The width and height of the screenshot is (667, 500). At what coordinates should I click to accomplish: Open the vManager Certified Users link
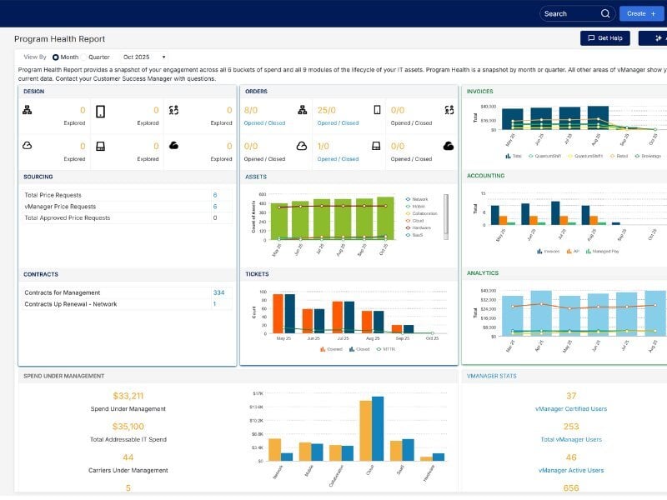click(571, 409)
